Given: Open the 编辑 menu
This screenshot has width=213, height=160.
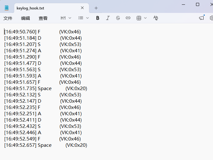Looking at the screenshot, I should coord(25,18).
